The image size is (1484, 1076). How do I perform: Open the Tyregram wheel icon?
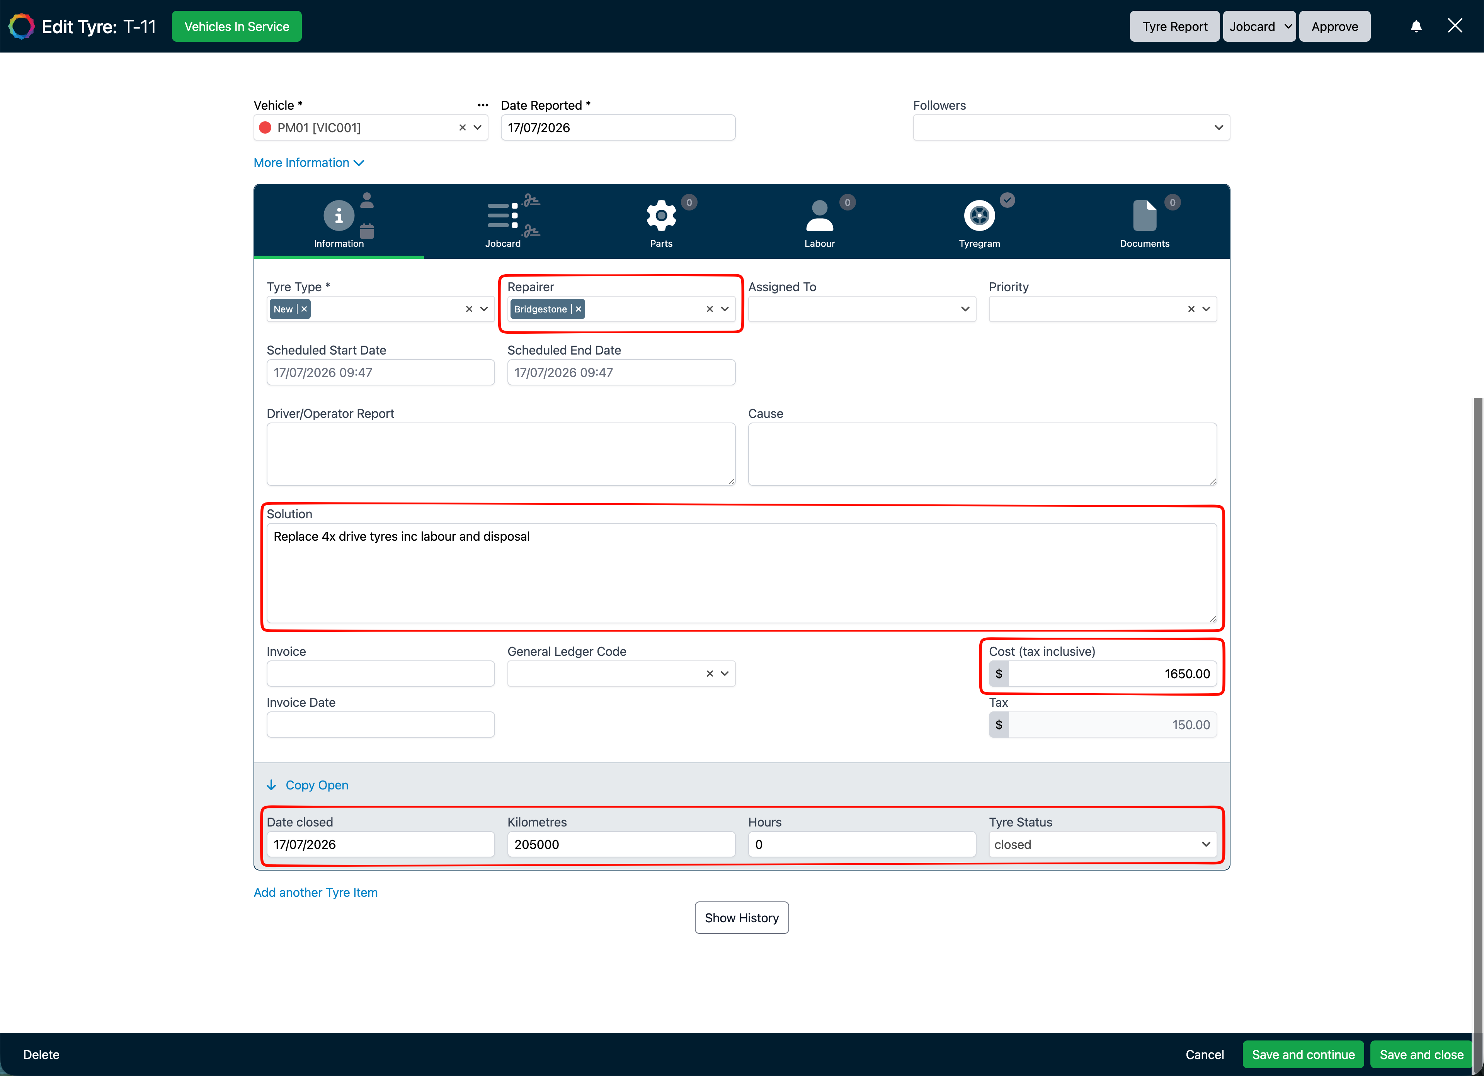pyautogui.click(x=979, y=216)
